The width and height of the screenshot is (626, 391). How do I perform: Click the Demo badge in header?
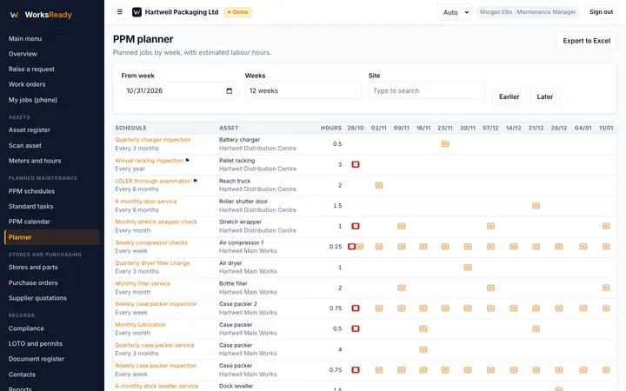point(238,12)
